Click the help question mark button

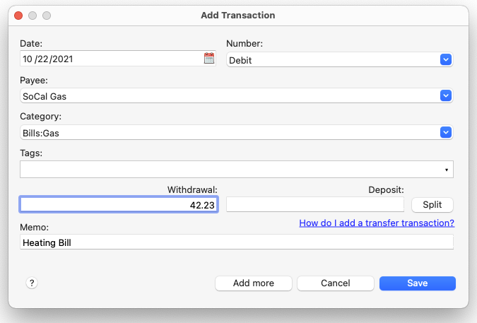click(x=32, y=283)
